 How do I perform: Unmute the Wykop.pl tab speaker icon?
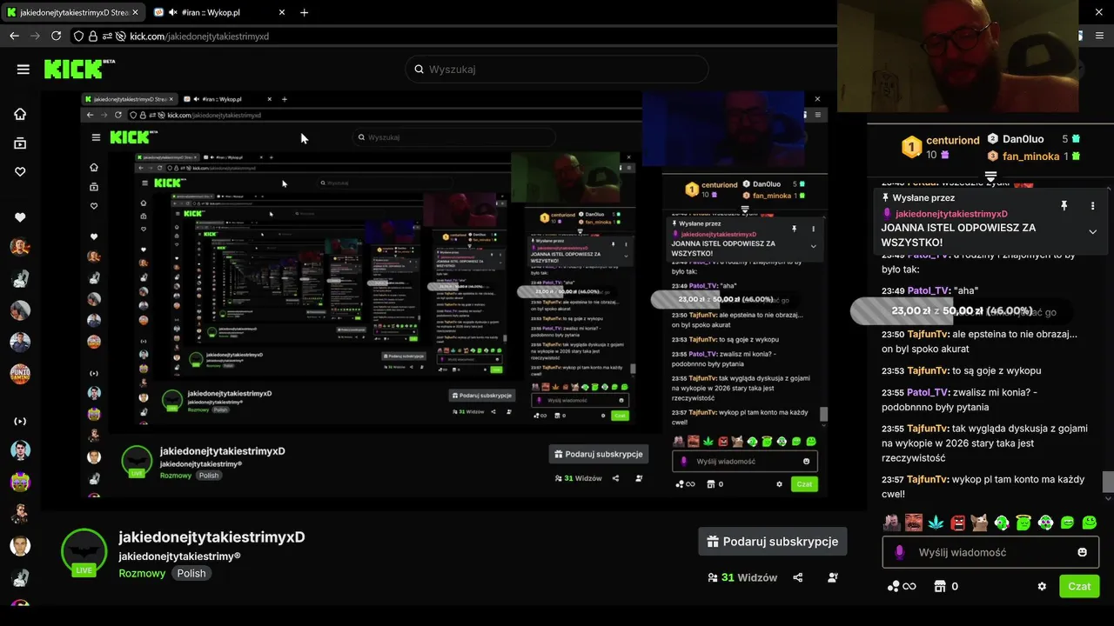[172, 13]
